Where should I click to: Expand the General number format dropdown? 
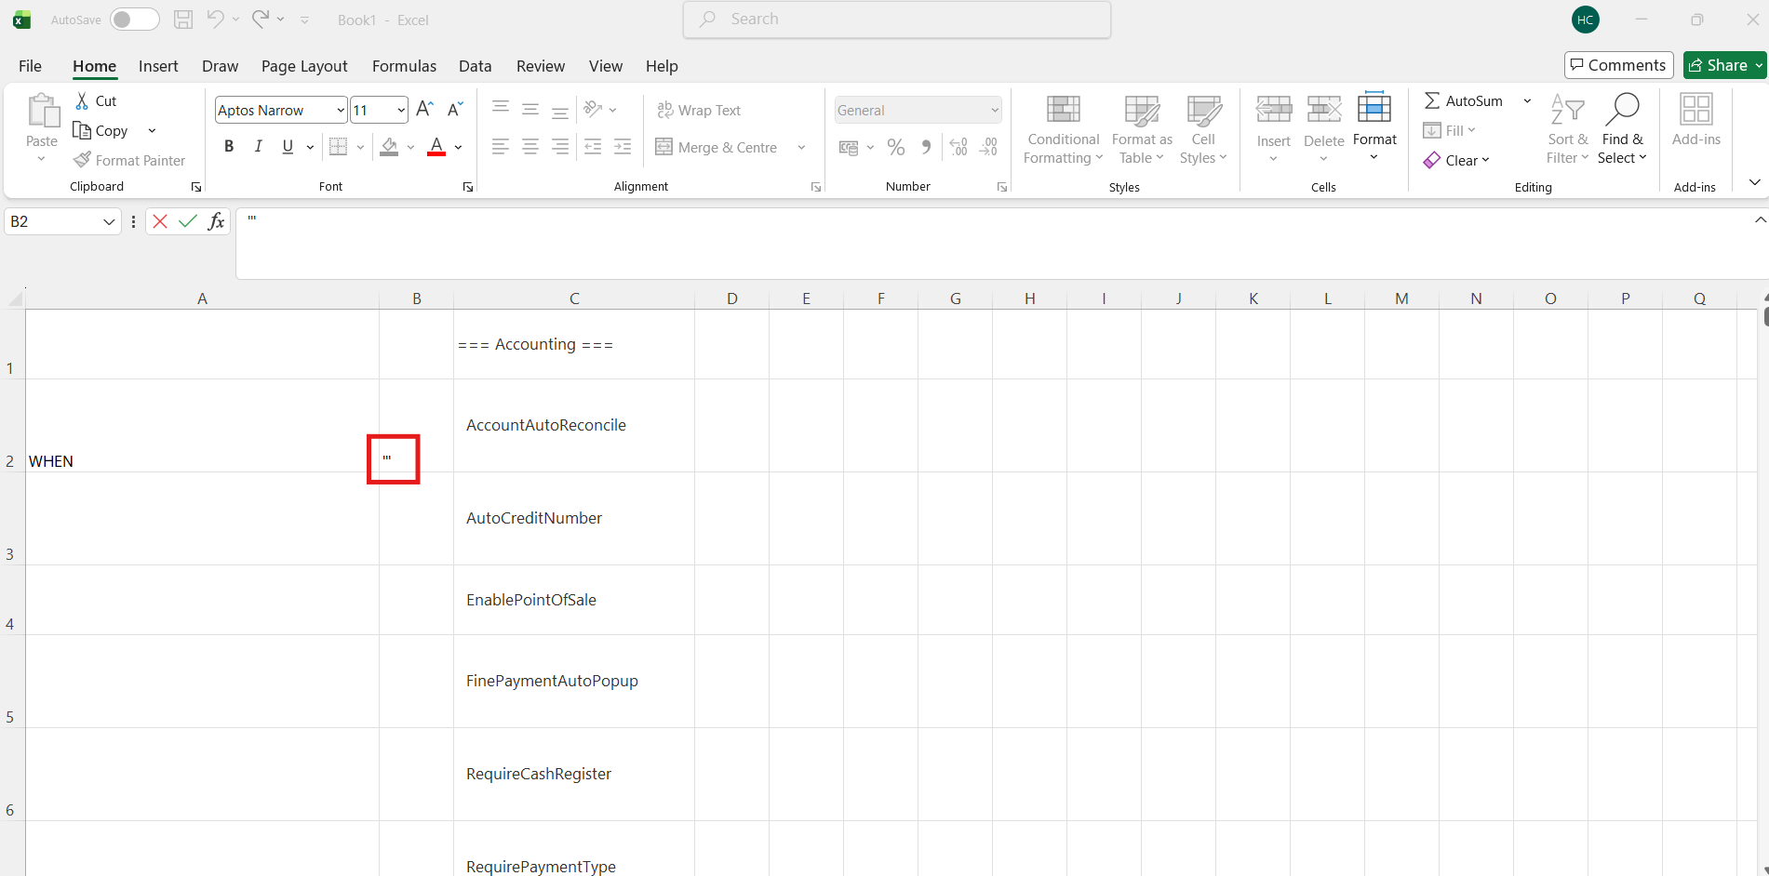point(994,110)
